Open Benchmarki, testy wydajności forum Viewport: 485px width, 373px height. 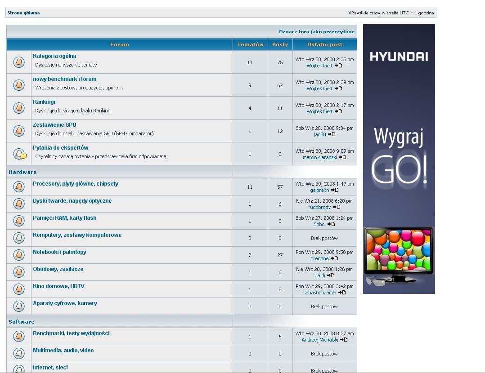pyautogui.click(x=71, y=333)
